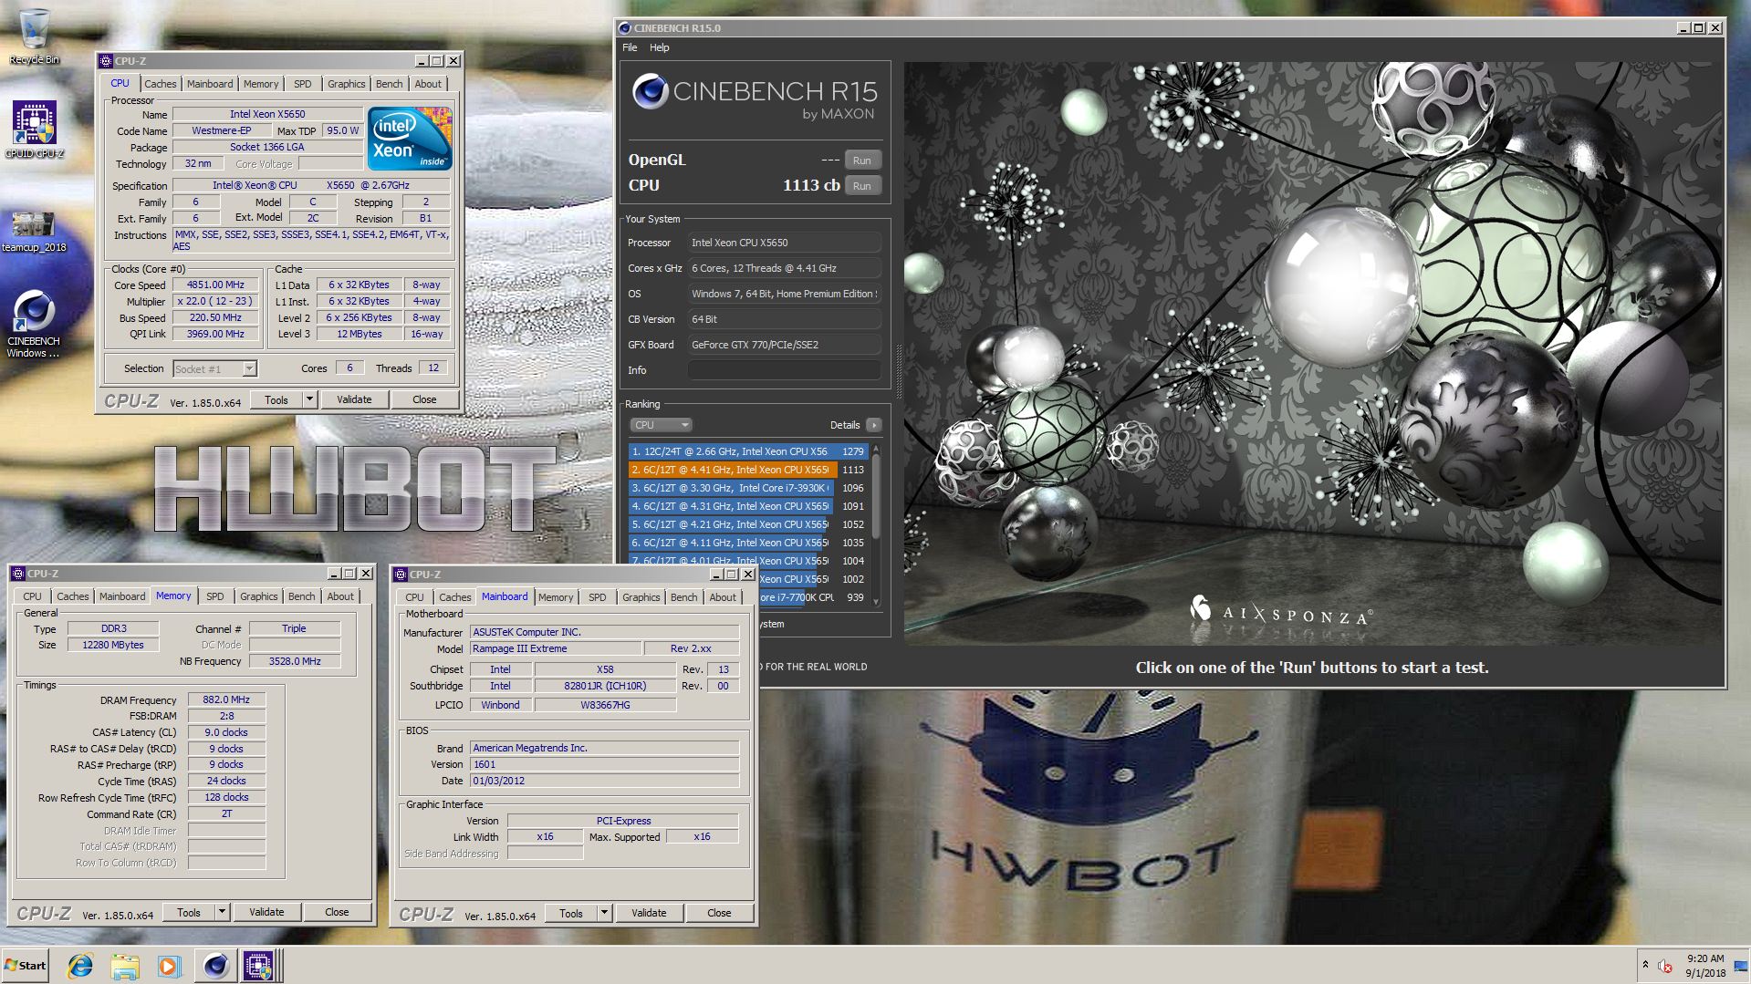Open Graphics tab in Mainboard CPU-Z window
The image size is (1751, 984).
pyautogui.click(x=641, y=597)
